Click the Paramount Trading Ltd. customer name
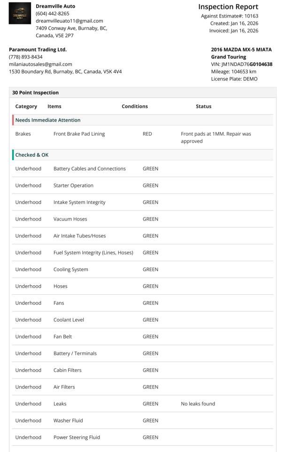286x452 pixels. tap(38, 49)
